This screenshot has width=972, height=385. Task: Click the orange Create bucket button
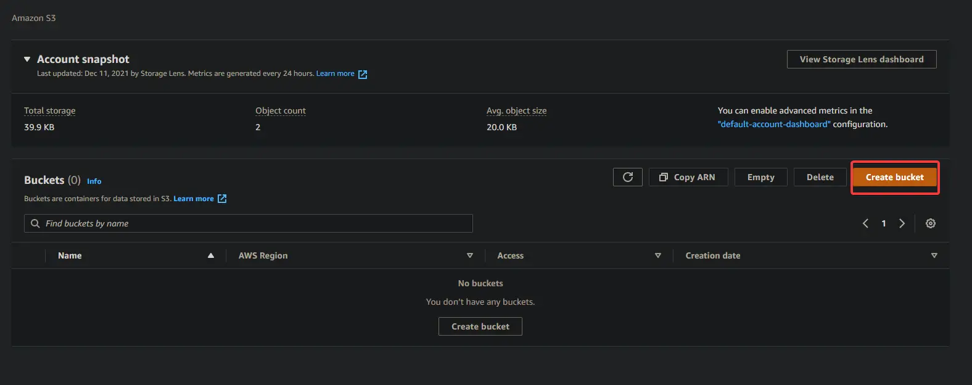tap(895, 177)
